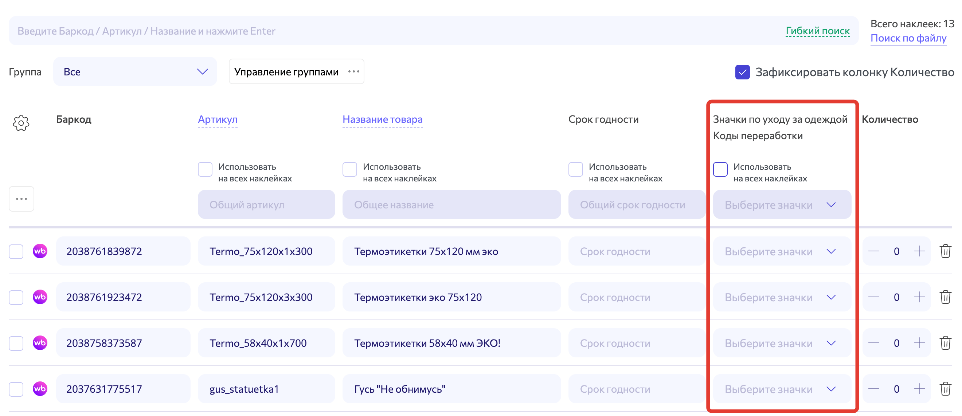This screenshot has width=962, height=416.
Task: Decrease quantity for Termo_75x120x3x300
Action: (873, 297)
